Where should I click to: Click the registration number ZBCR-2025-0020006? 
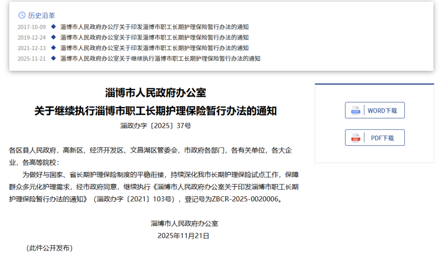pos(245,199)
